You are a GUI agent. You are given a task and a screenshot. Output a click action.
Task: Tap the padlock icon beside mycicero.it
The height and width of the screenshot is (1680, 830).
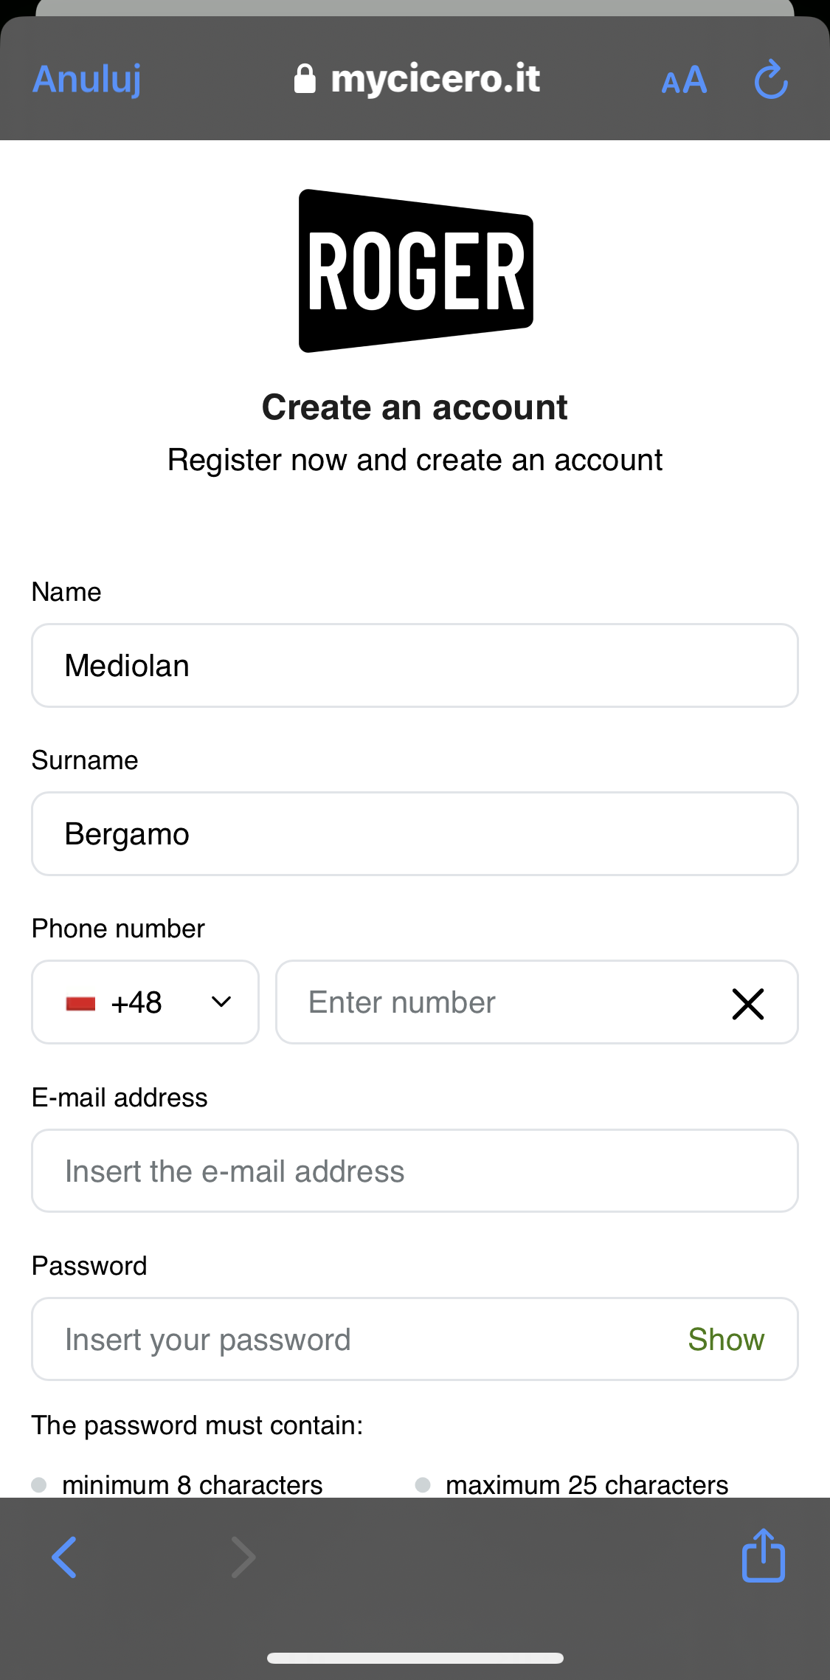pyautogui.click(x=305, y=79)
